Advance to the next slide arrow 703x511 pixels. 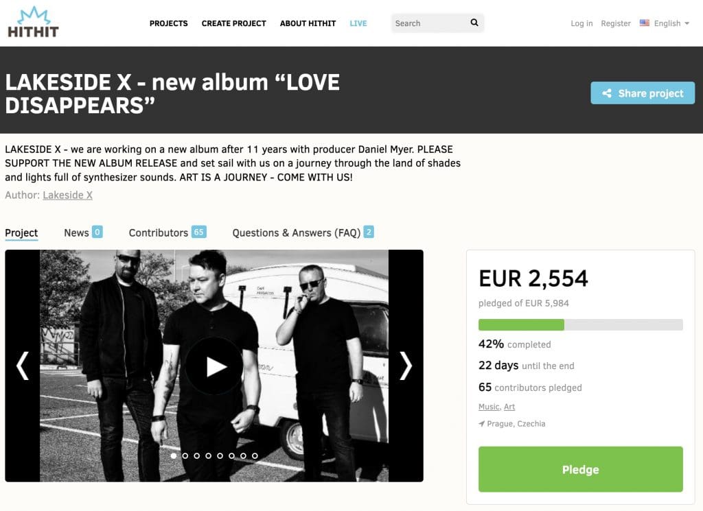point(405,366)
